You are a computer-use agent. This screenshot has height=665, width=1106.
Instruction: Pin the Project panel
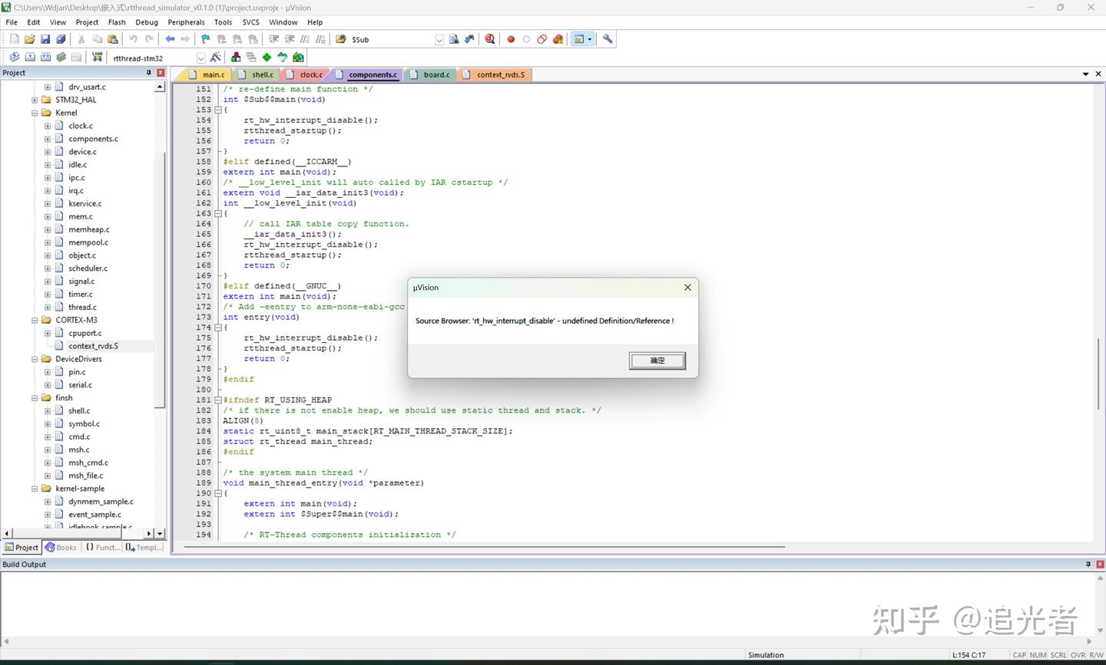point(149,73)
